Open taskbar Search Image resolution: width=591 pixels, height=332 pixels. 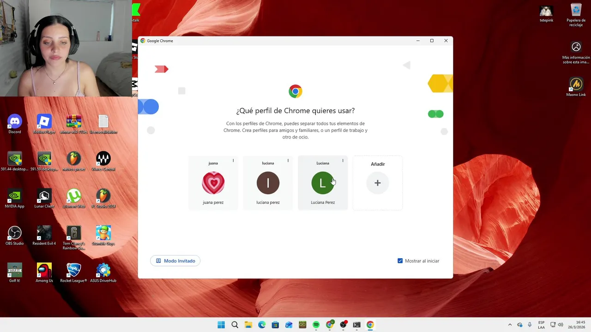235,325
